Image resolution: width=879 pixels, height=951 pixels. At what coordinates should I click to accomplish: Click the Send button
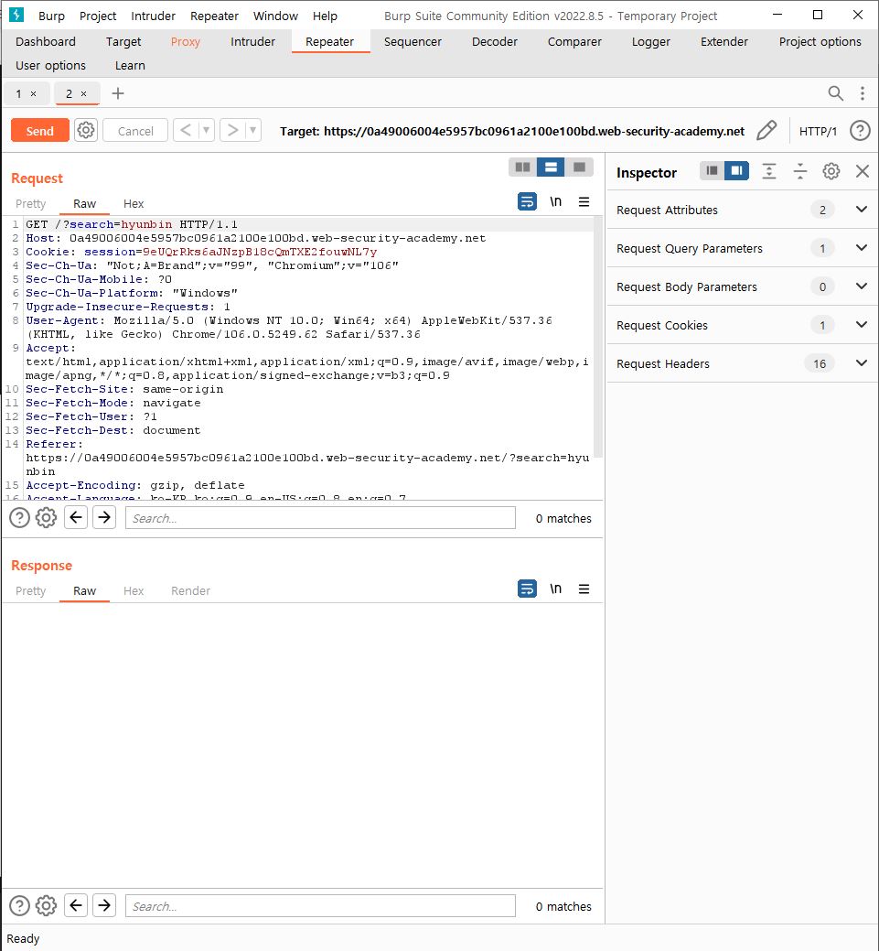40,130
